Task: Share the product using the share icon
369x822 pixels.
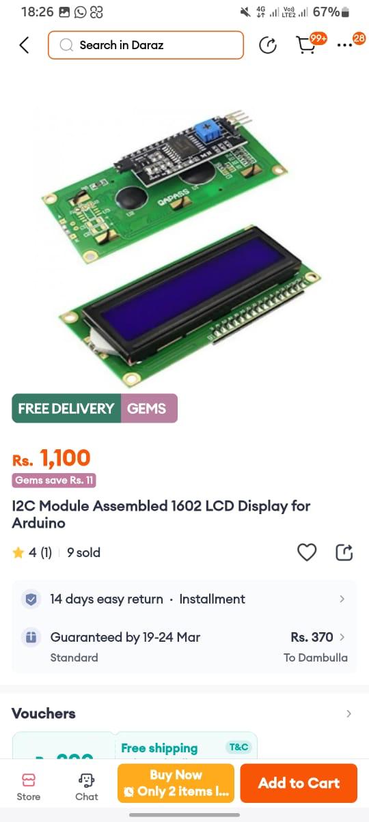Action: click(x=344, y=552)
